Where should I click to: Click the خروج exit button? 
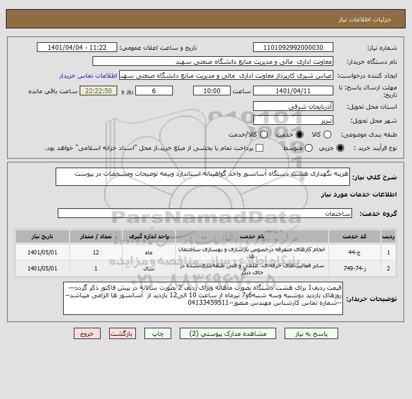87,334
